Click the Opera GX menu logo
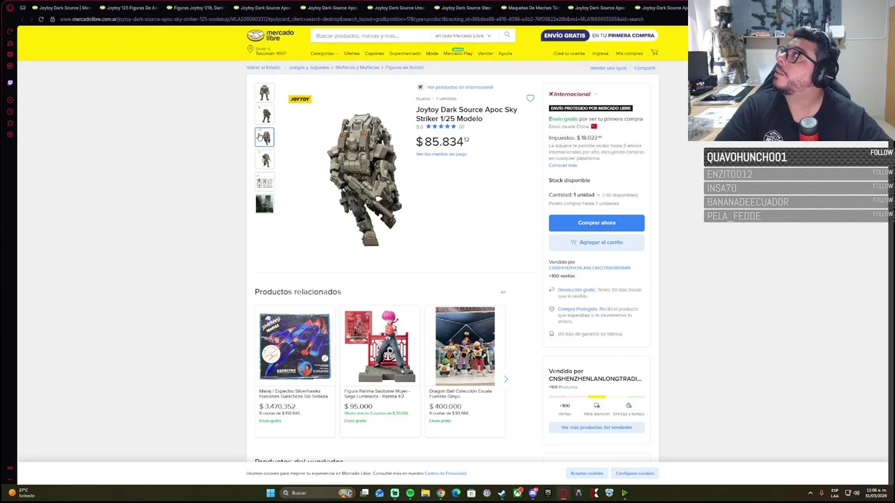895x503 pixels. [10, 8]
